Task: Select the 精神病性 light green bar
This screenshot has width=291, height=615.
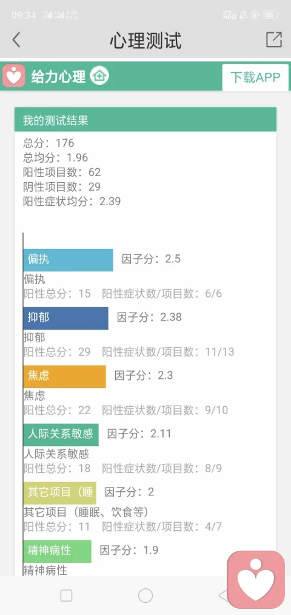Action: coord(57,551)
